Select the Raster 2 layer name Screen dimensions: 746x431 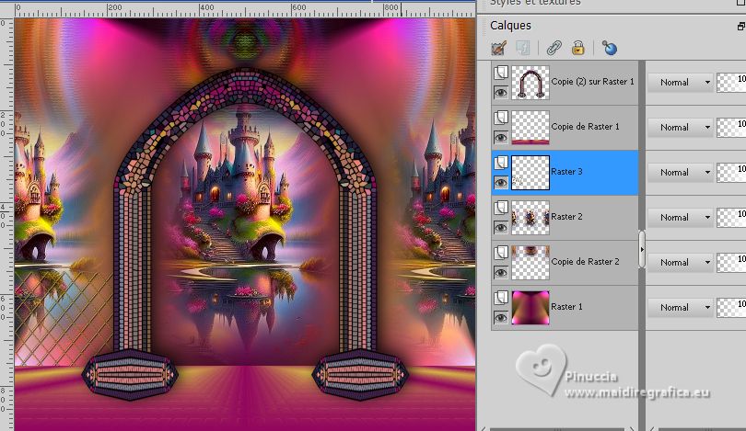click(566, 217)
